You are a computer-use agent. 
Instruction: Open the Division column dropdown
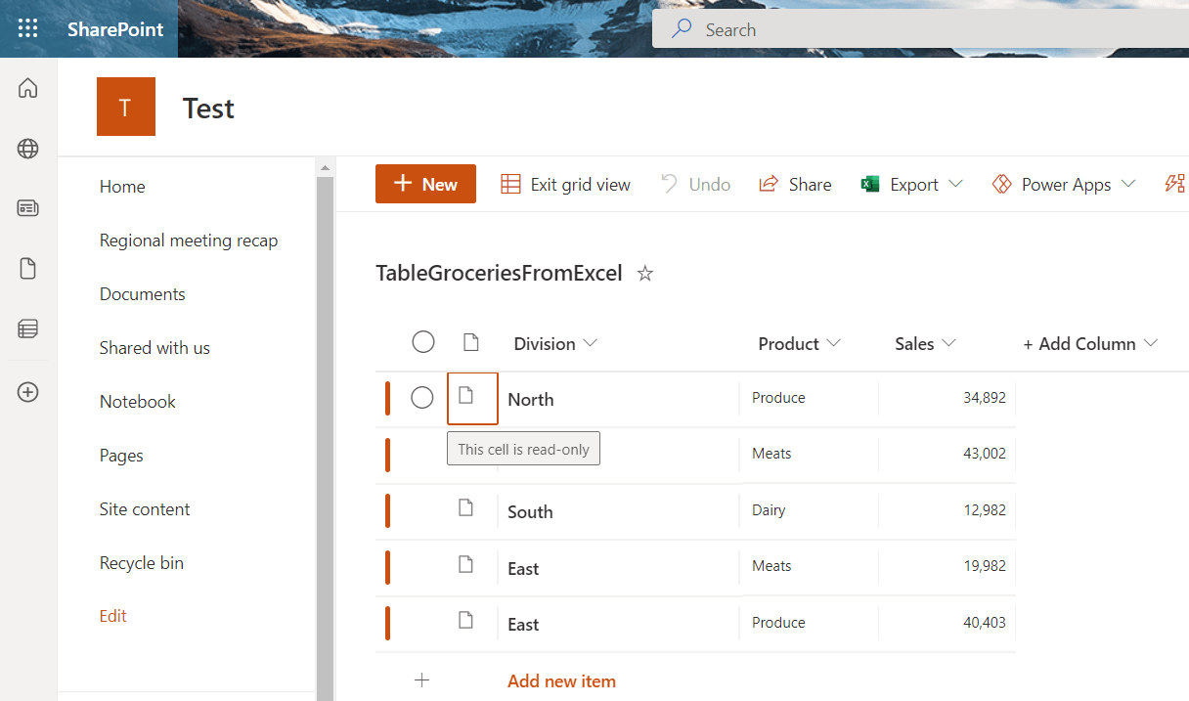click(x=591, y=343)
